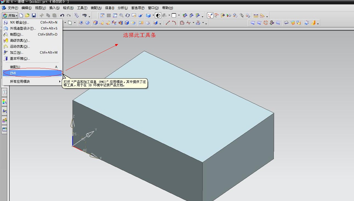354x201 pixels.
Task: Click the red arc curve icon
Action: [x=174, y=23]
